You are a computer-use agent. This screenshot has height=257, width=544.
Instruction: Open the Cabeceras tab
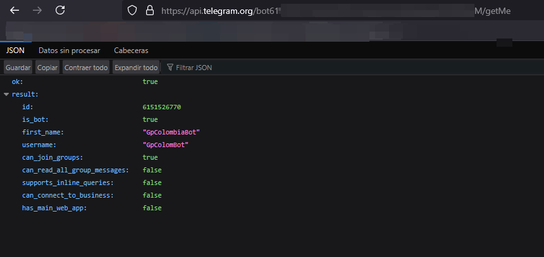click(131, 51)
